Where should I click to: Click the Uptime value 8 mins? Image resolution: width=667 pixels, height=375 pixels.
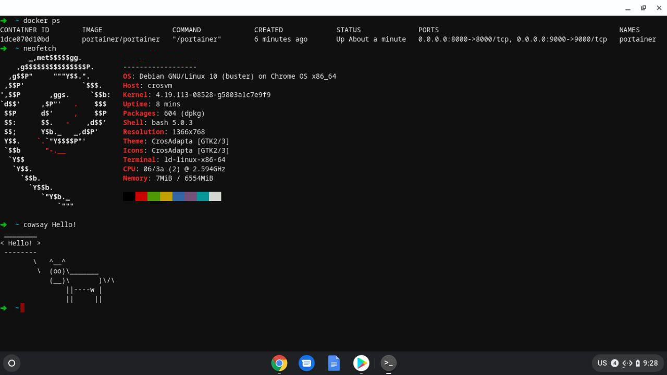(x=168, y=104)
